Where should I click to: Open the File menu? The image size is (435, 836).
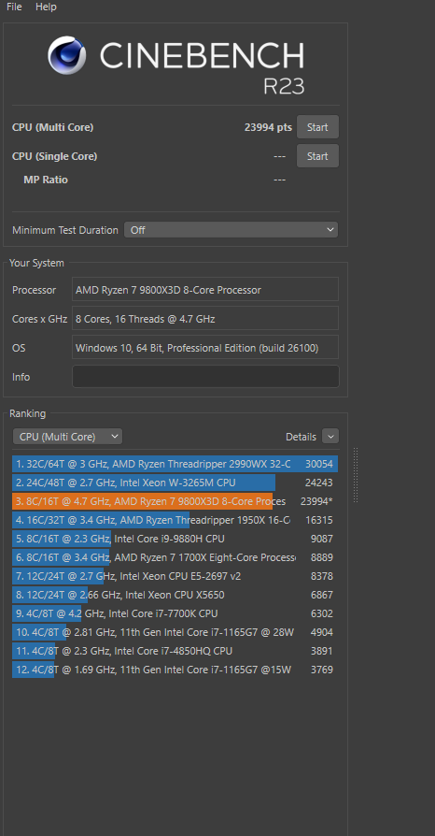(14, 7)
